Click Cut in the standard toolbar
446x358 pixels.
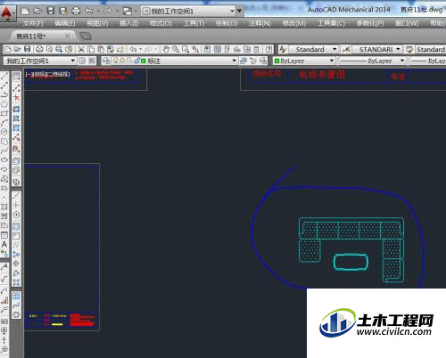coord(81,49)
